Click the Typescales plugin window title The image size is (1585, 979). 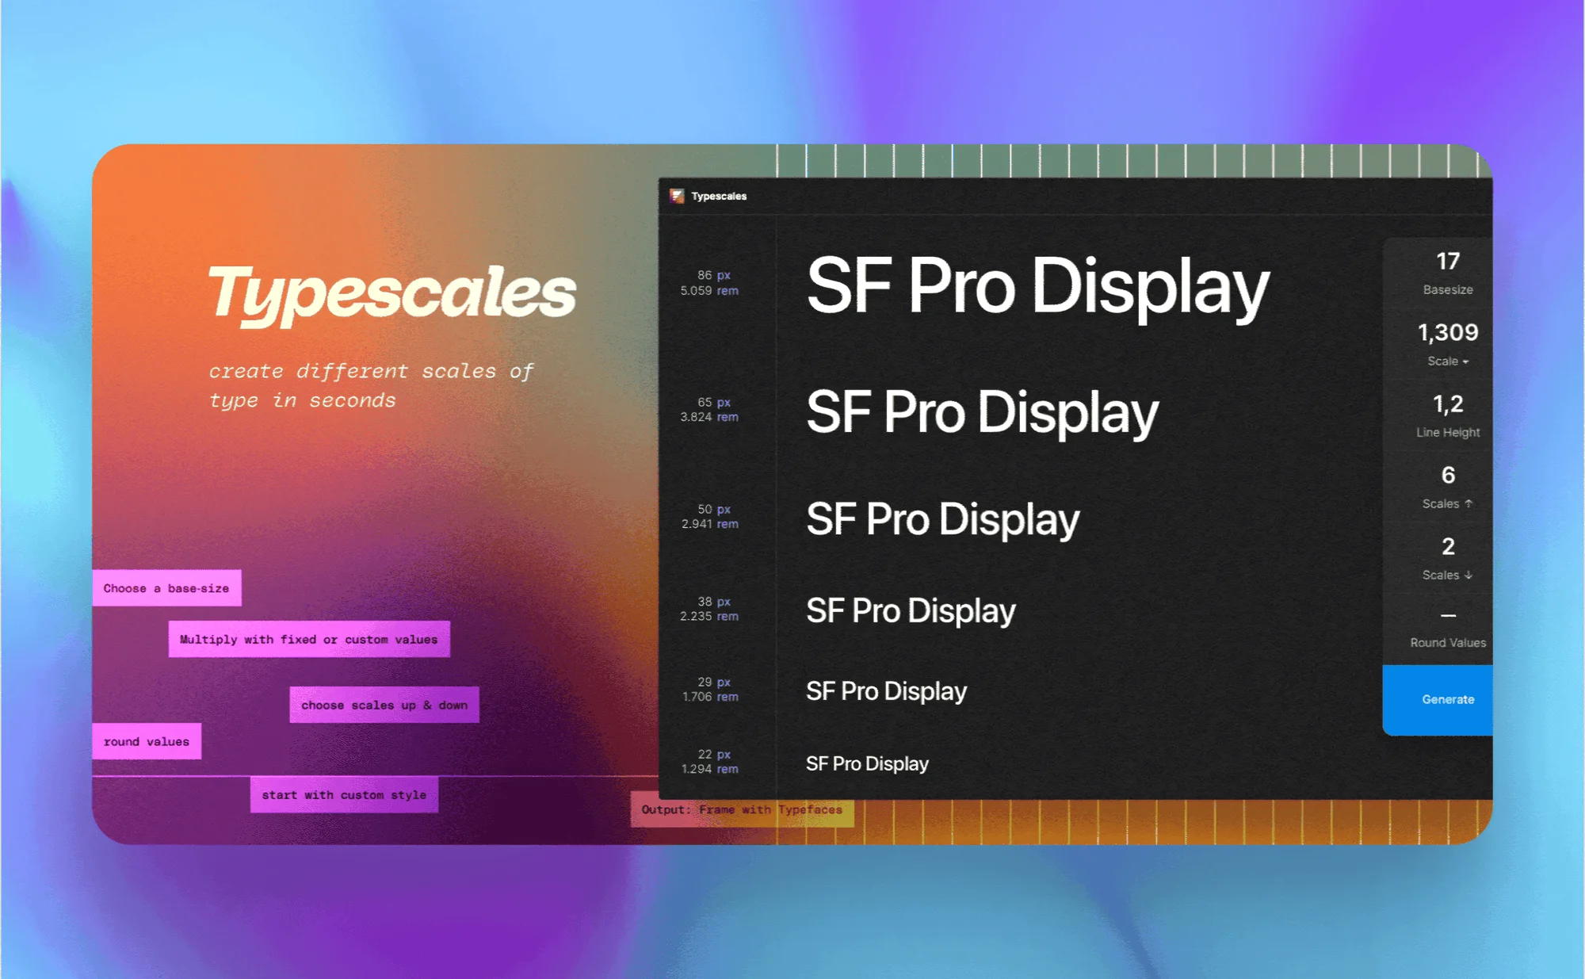click(719, 196)
